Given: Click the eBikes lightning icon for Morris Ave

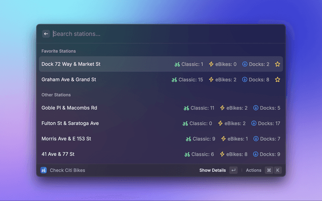Looking at the screenshot, I should click(223, 139).
